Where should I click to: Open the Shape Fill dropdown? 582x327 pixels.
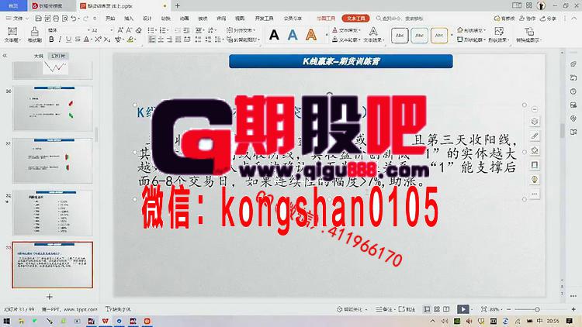point(471,30)
